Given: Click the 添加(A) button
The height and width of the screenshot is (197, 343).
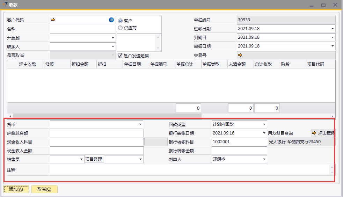Looking at the screenshot, I should tap(16, 189).
